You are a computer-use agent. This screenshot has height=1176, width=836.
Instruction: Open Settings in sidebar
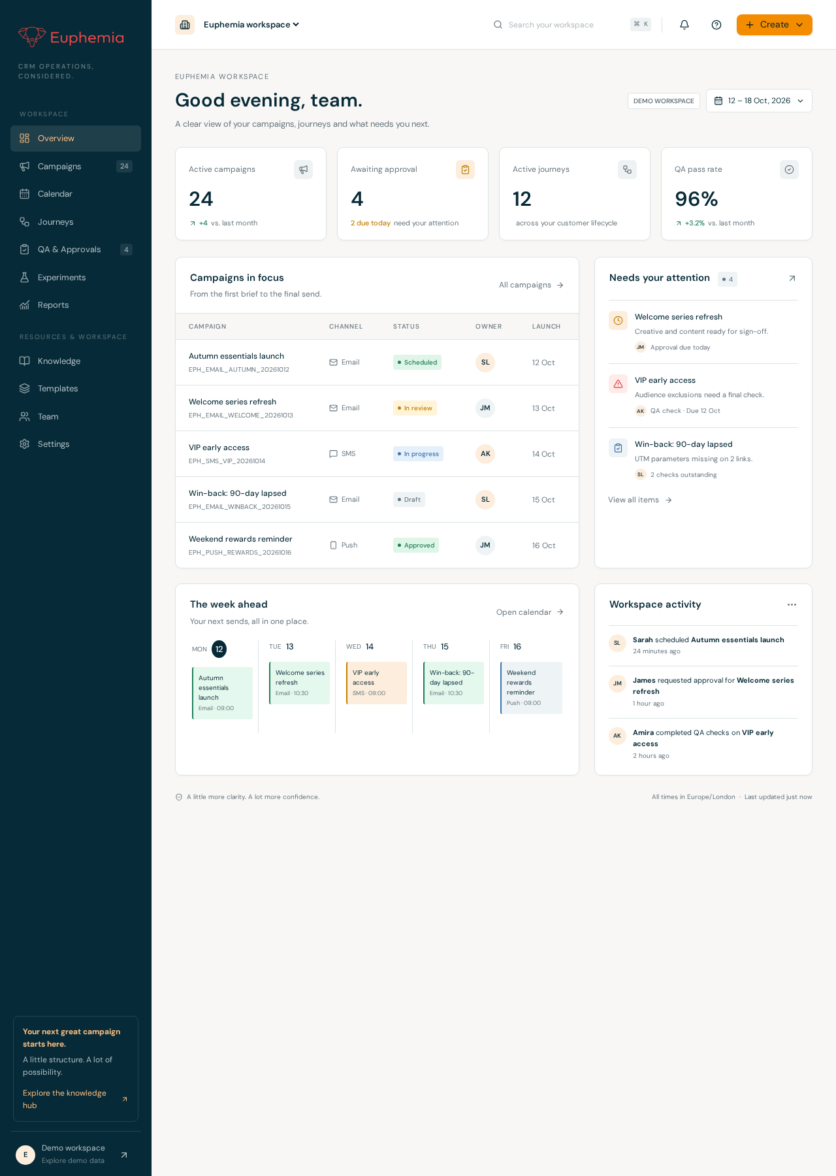pos(76,444)
